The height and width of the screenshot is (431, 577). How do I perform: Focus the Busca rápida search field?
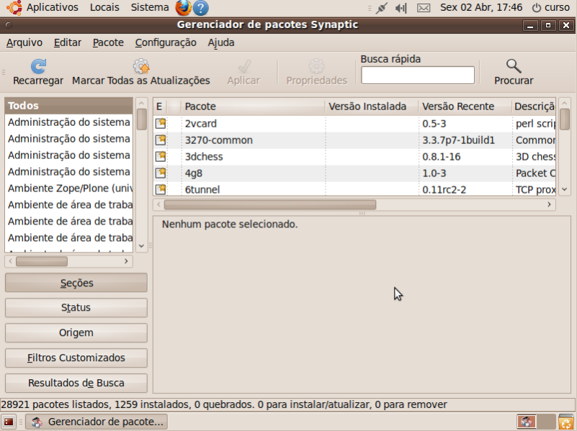click(x=418, y=76)
